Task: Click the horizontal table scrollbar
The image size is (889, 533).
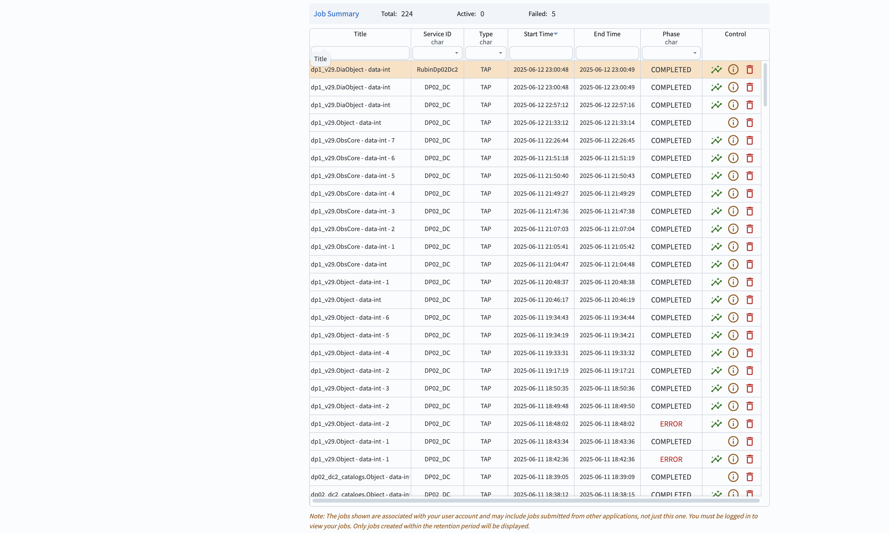Action: [x=535, y=500]
